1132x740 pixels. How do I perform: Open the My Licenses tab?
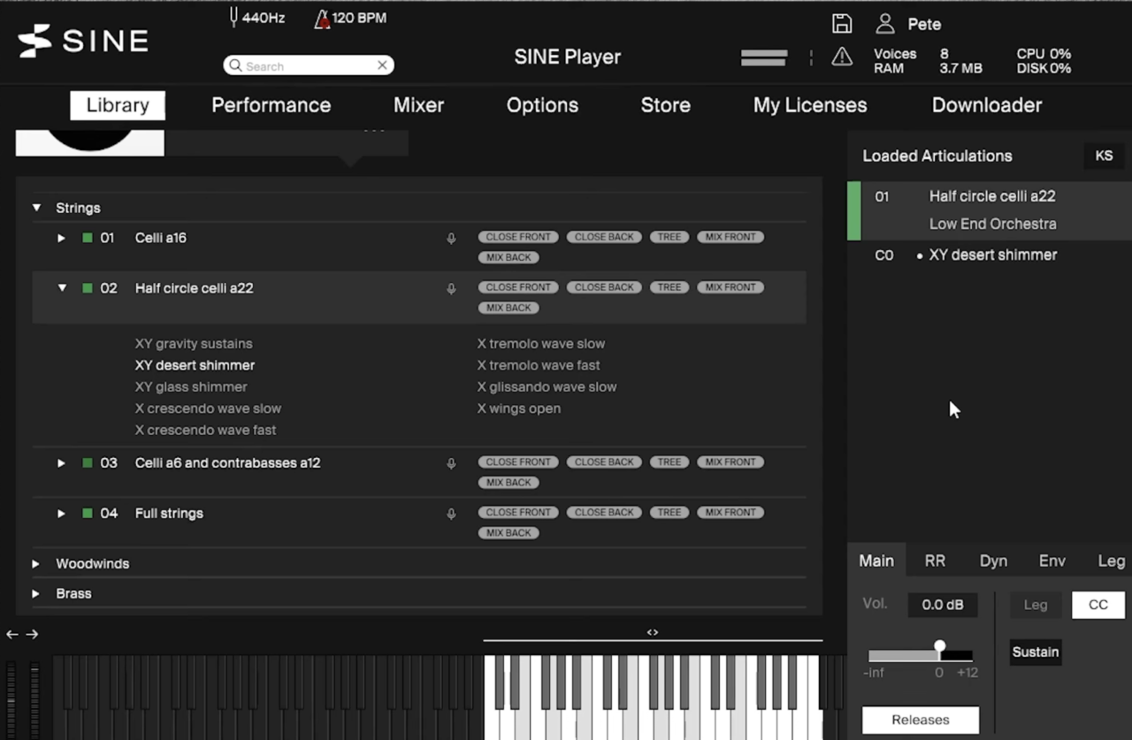pos(810,105)
